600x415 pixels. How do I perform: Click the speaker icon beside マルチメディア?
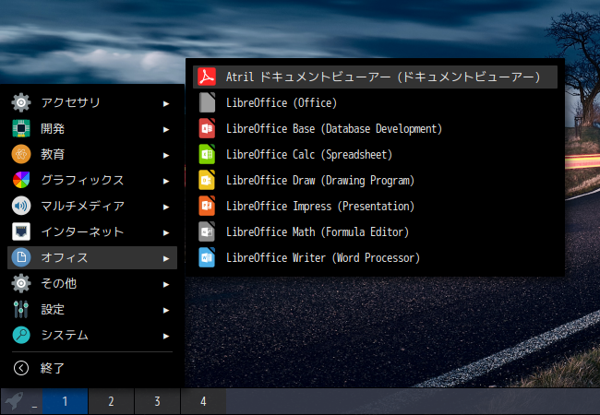tap(21, 206)
